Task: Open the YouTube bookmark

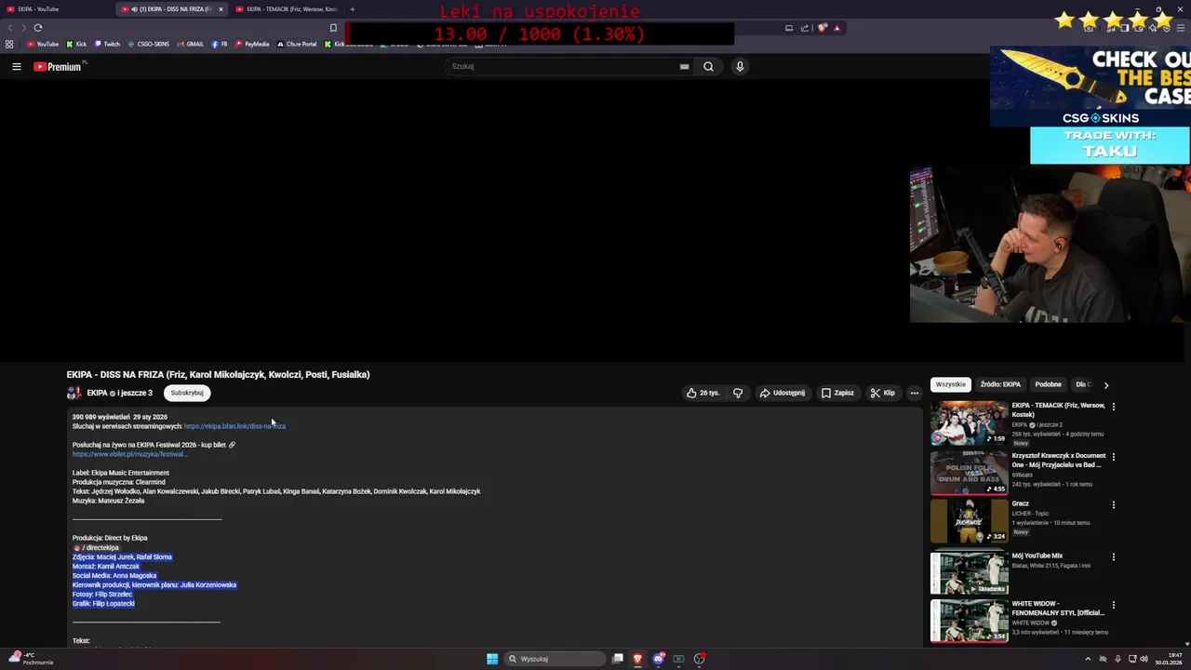Action: click(43, 44)
